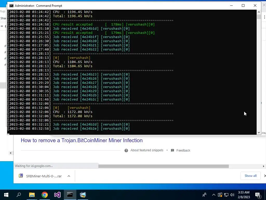Click the question mark help icon

(126, 151)
